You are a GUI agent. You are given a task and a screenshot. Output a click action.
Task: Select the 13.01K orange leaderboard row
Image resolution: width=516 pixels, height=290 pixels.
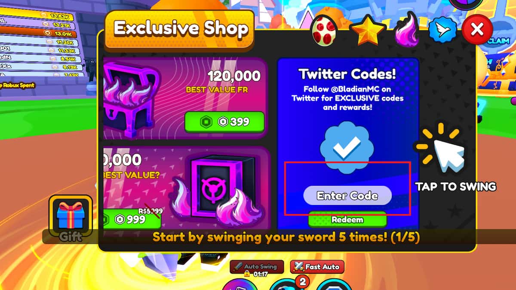[x=38, y=34]
